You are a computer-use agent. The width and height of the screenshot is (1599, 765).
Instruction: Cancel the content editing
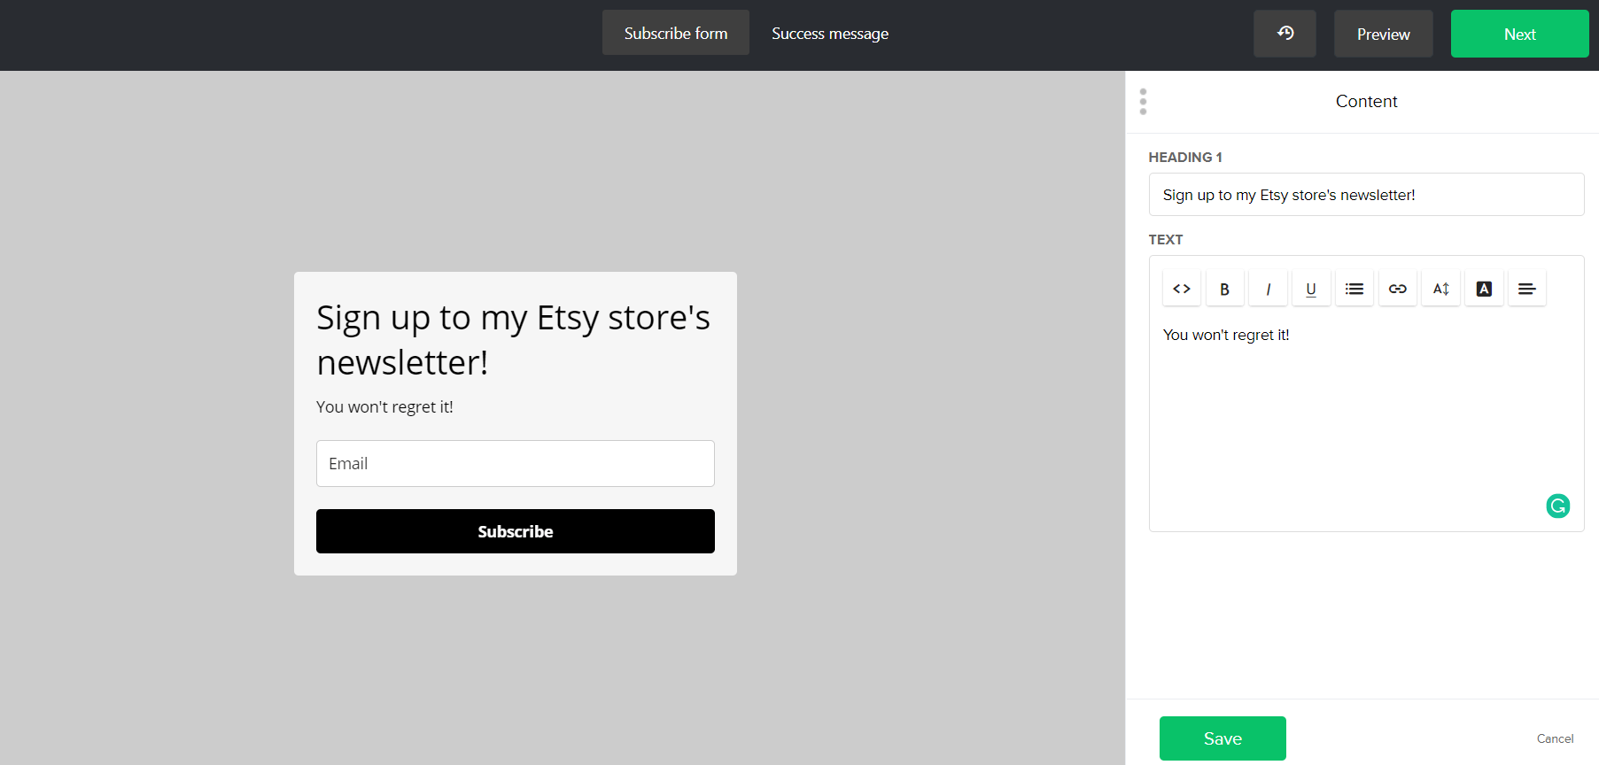[1555, 738]
